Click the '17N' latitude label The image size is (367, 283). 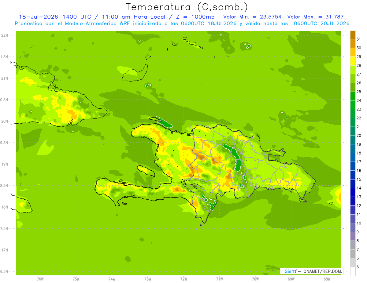pyautogui.click(x=5, y=250)
